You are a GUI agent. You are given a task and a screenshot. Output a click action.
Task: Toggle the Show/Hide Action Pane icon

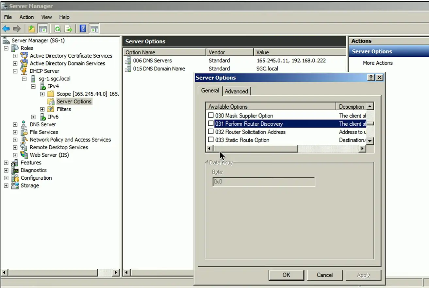pos(94,29)
